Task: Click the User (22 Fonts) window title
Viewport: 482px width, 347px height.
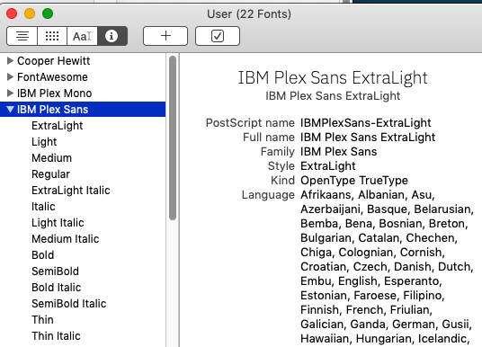Action: pyautogui.click(x=249, y=13)
